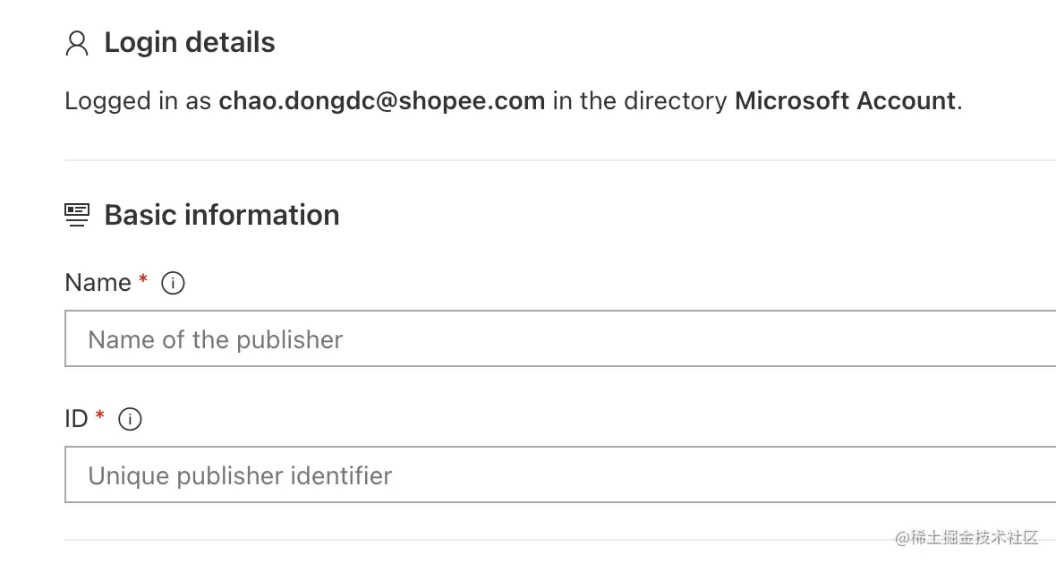Viewport: 1056px width, 564px height.
Task: Click the word 'identifier' in the ID placeholder
Action: pos(344,475)
